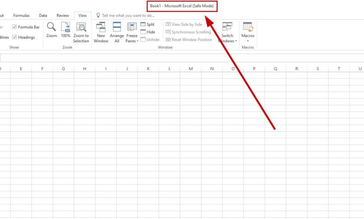Image resolution: width=364 pixels, height=219 pixels.
Task: Hide the current window
Action: coord(148,32)
